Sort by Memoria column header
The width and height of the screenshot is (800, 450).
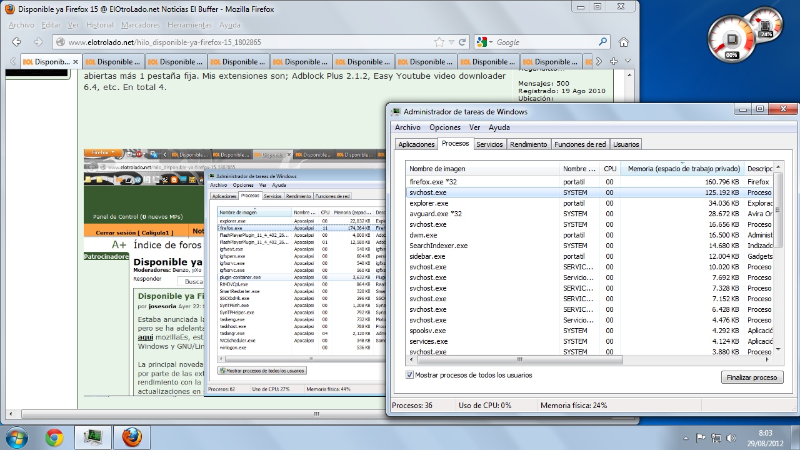[x=682, y=169]
